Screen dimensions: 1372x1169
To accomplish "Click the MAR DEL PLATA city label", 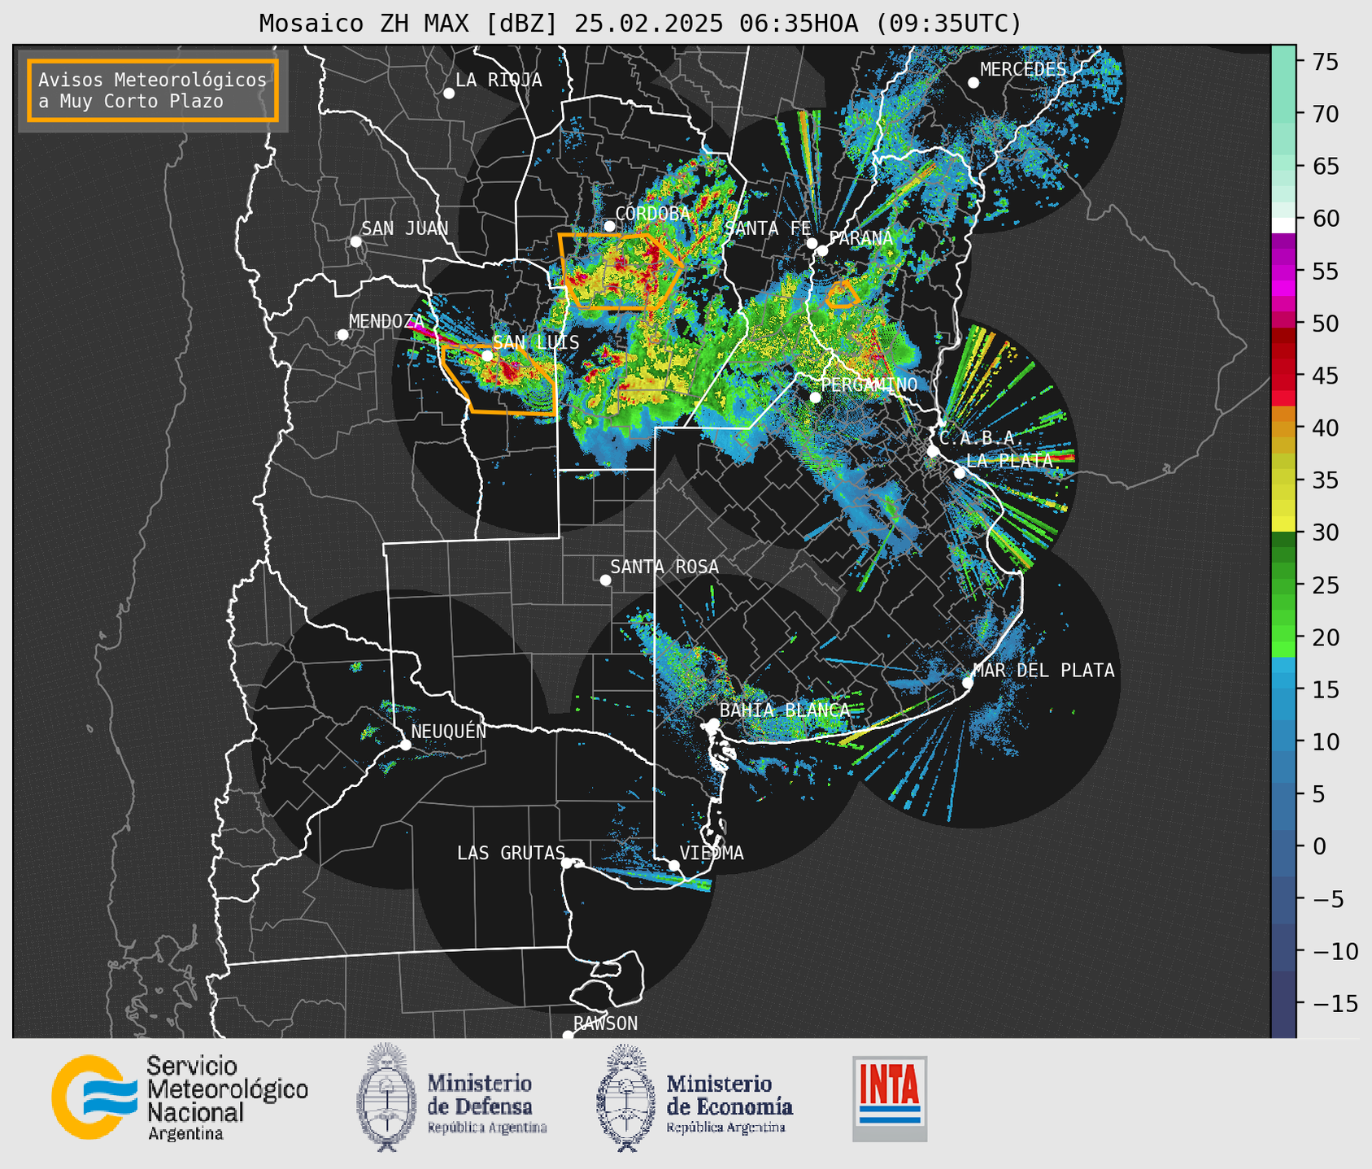I will tap(1043, 670).
